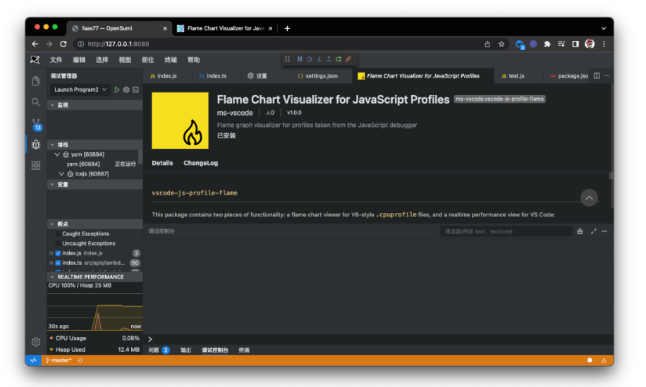The width and height of the screenshot is (646, 387).
Task: Open the Debug bug icon in activity bar
Action: 36,145
